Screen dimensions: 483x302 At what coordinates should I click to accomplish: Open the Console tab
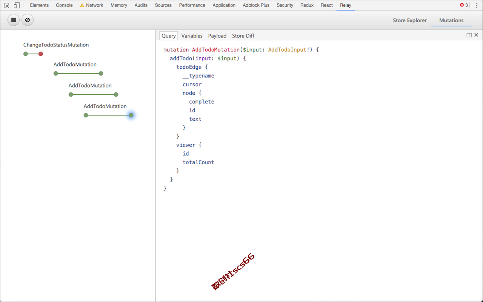(64, 5)
